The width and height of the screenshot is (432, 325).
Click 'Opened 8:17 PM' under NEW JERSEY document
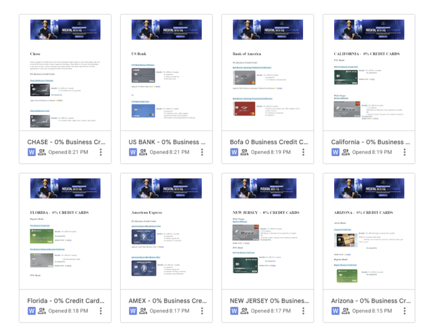(271, 311)
